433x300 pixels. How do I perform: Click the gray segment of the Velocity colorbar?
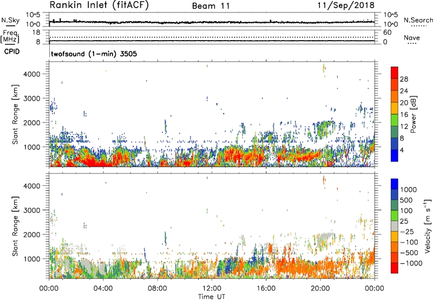pyautogui.click(x=395, y=226)
